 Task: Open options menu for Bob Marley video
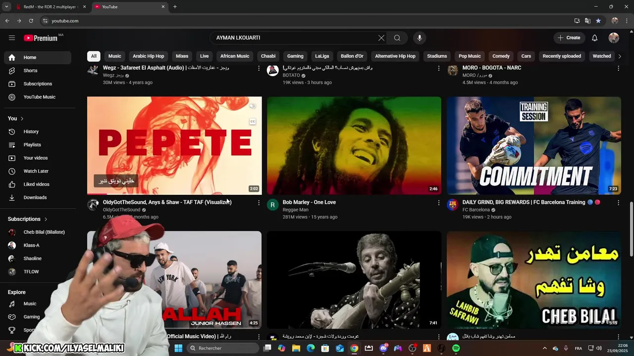click(438, 203)
